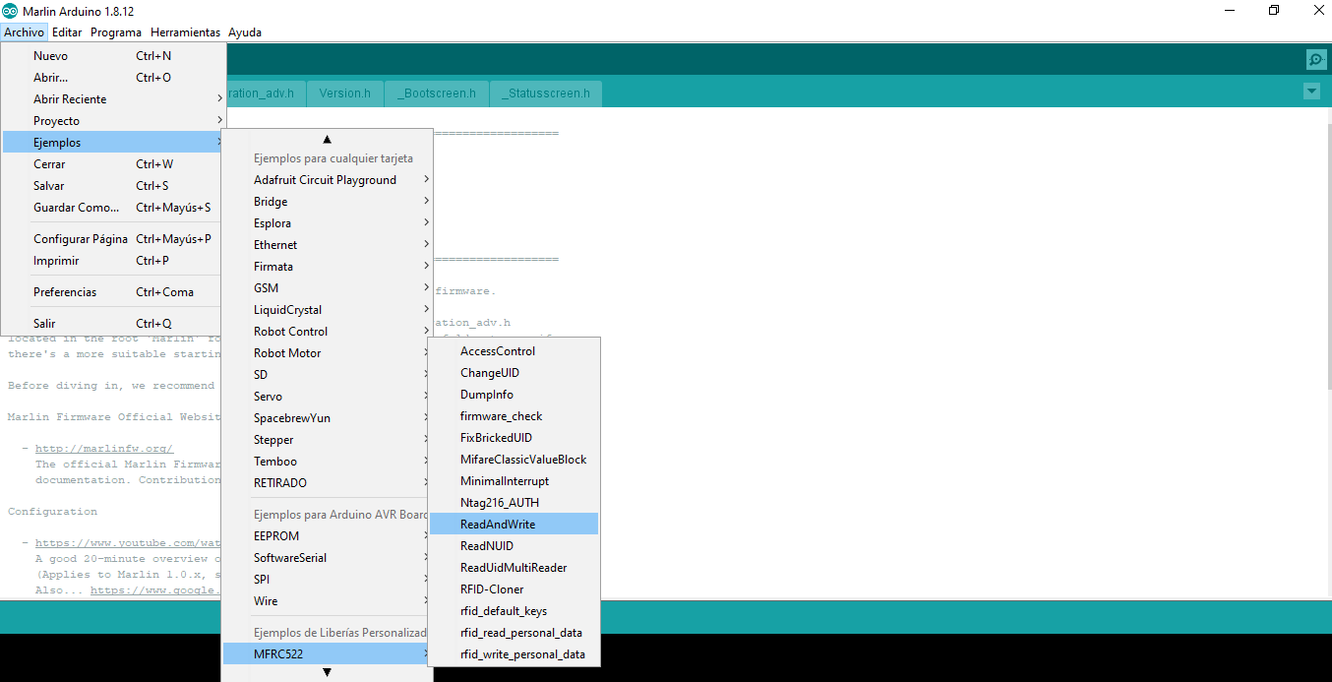
Task: Choose Abrir... menu entry
Action: point(114,78)
